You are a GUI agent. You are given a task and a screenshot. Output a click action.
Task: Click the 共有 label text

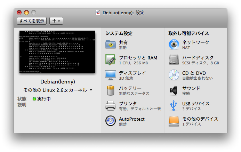(x=123, y=42)
